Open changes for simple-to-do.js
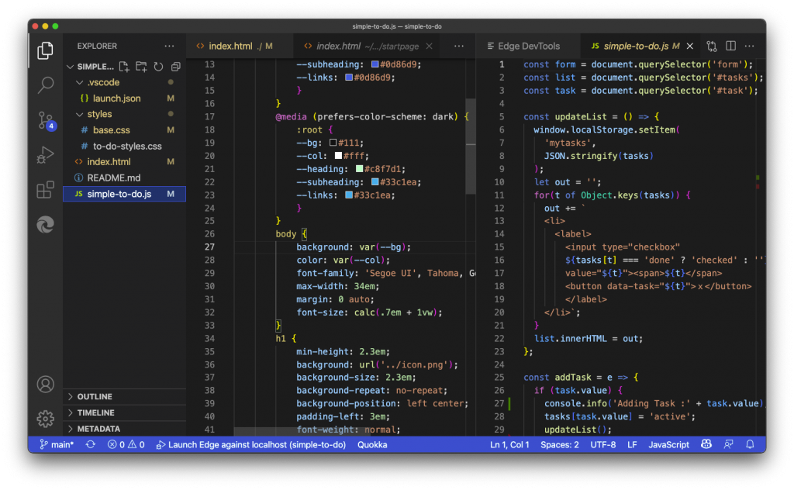The image size is (794, 490). [712, 46]
